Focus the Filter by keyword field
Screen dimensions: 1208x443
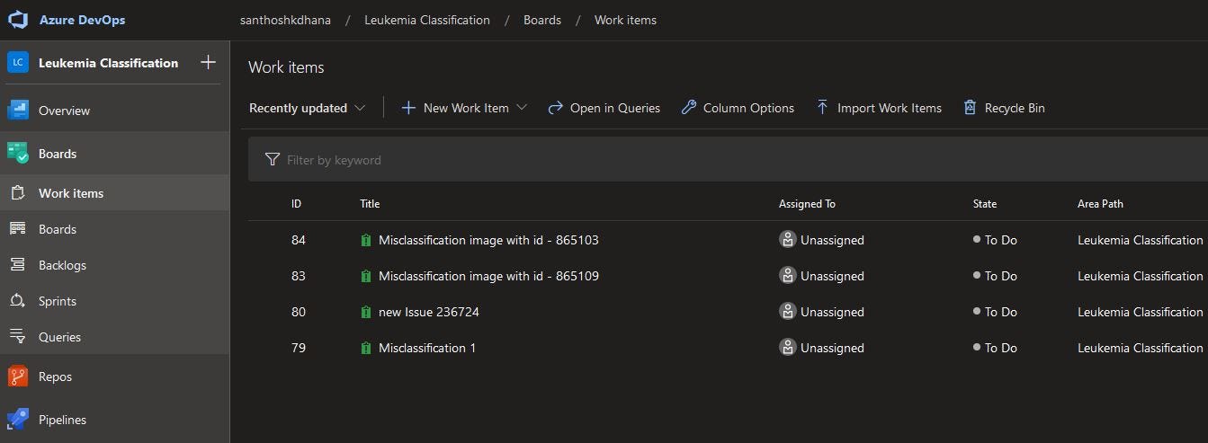(728, 160)
